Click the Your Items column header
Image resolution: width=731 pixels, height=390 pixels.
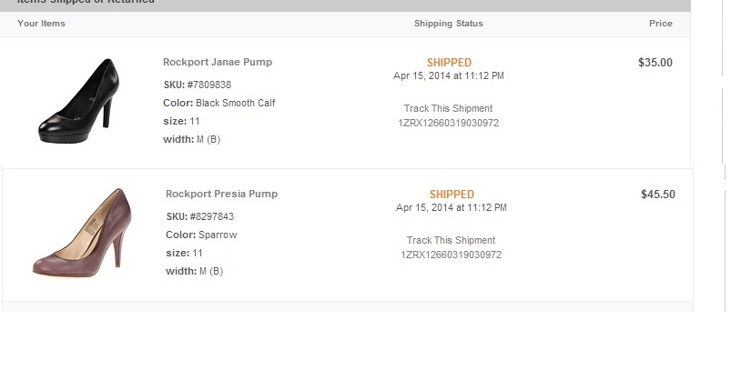[x=41, y=24]
